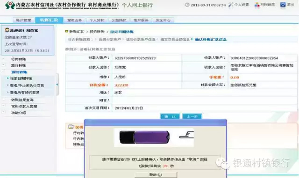
Task: Switch to the 理财业务 tab
Action: pyautogui.click(x=75, y=20)
